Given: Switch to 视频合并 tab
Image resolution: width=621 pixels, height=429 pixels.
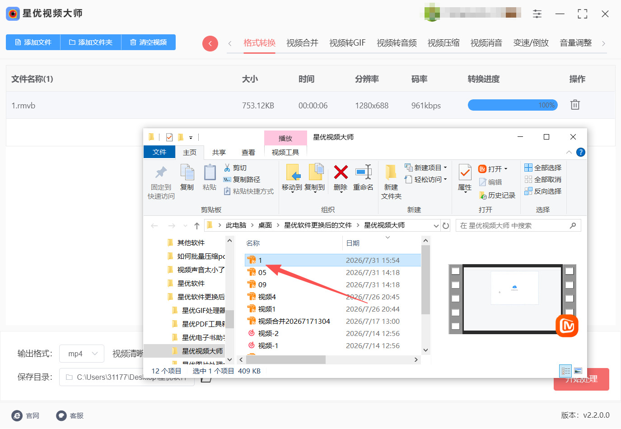Looking at the screenshot, I should [x=303, y=43].
